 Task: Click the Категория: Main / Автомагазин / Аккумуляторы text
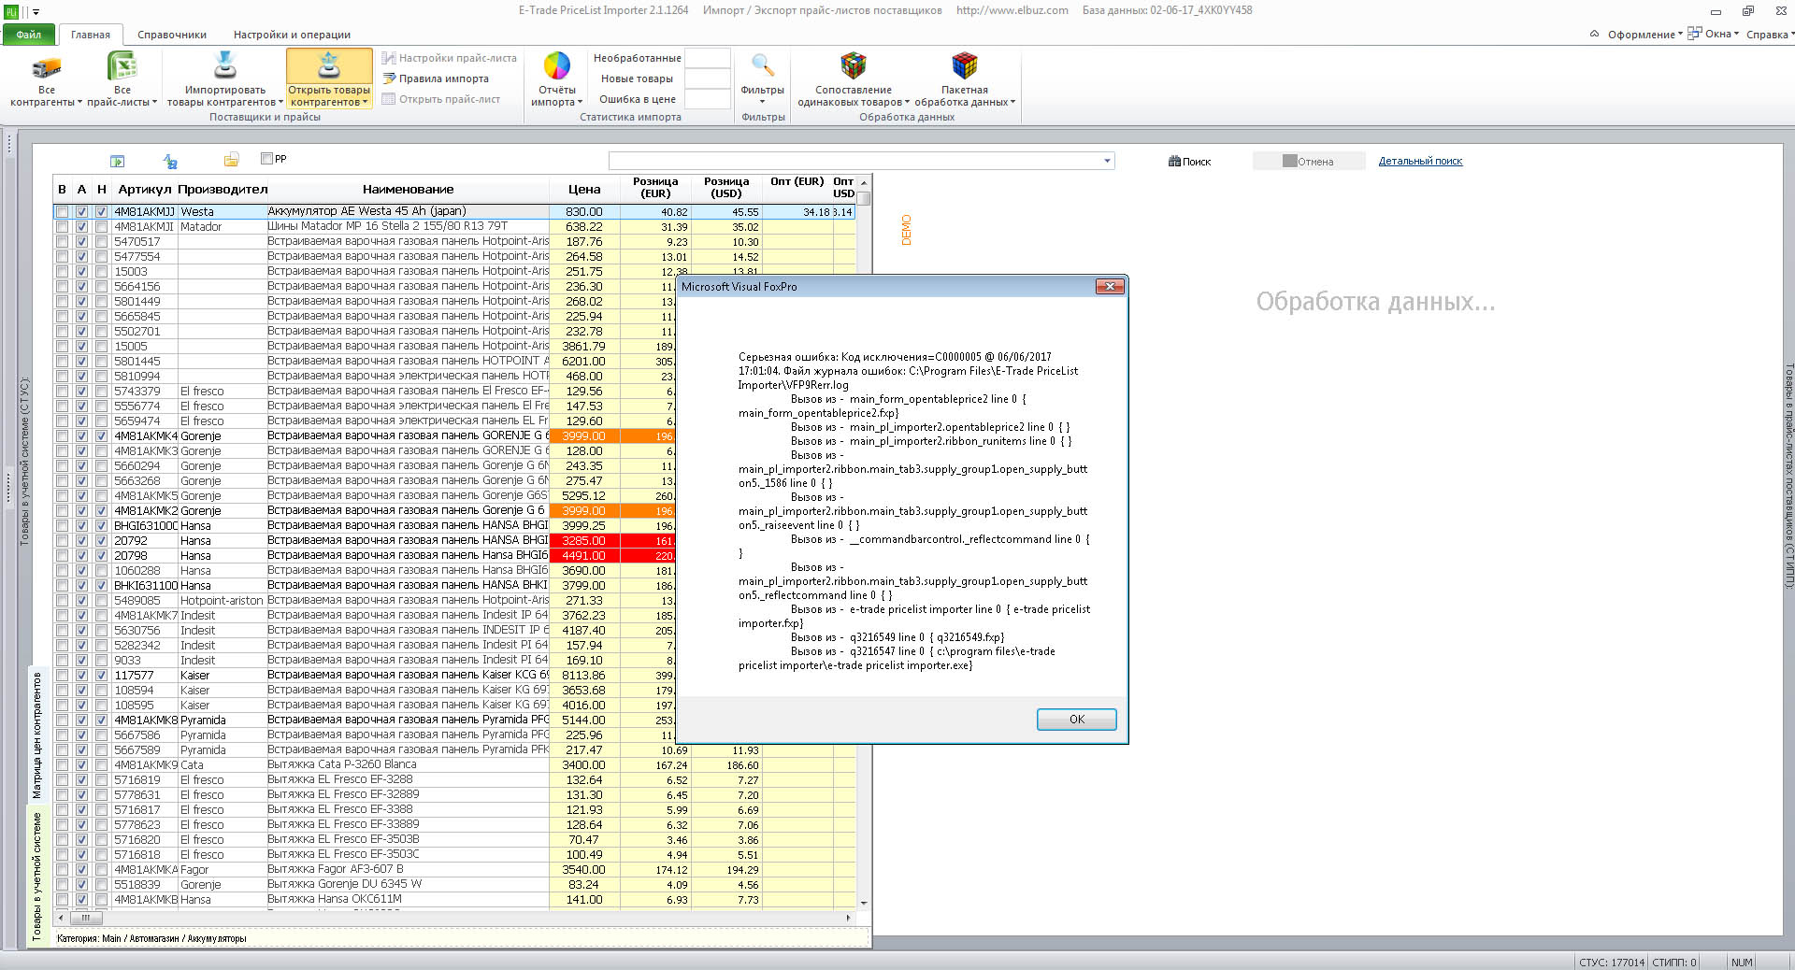click(x=151, y=939)
